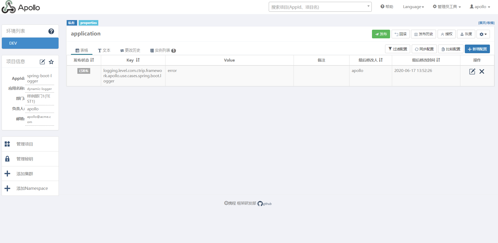498x243 pixels.
Task: Click the 应用名称 value dynamic-logger
Action: [39, 89]
